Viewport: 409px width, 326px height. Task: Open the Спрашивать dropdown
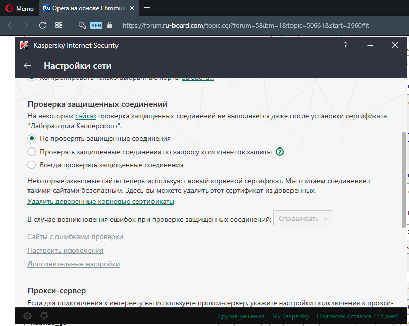click(x=303, y=218)
